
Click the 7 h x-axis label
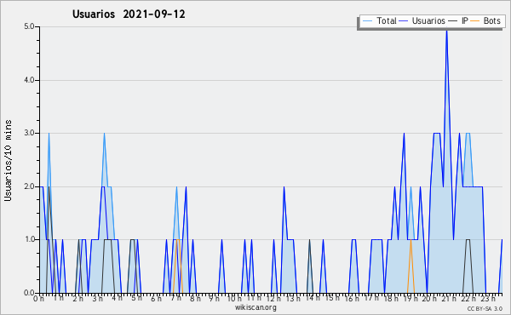(x=175, y=298)
